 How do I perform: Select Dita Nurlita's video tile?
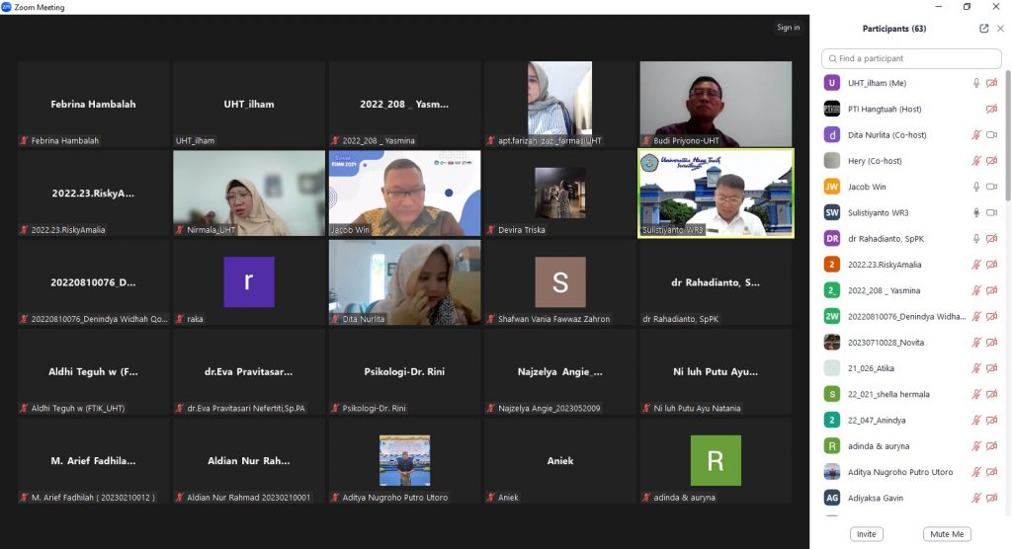(404, 282)
